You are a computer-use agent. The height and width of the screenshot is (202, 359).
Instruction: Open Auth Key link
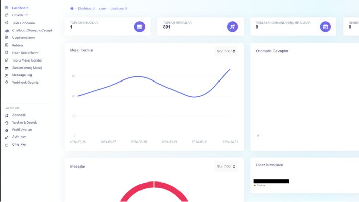coord(19,136)
